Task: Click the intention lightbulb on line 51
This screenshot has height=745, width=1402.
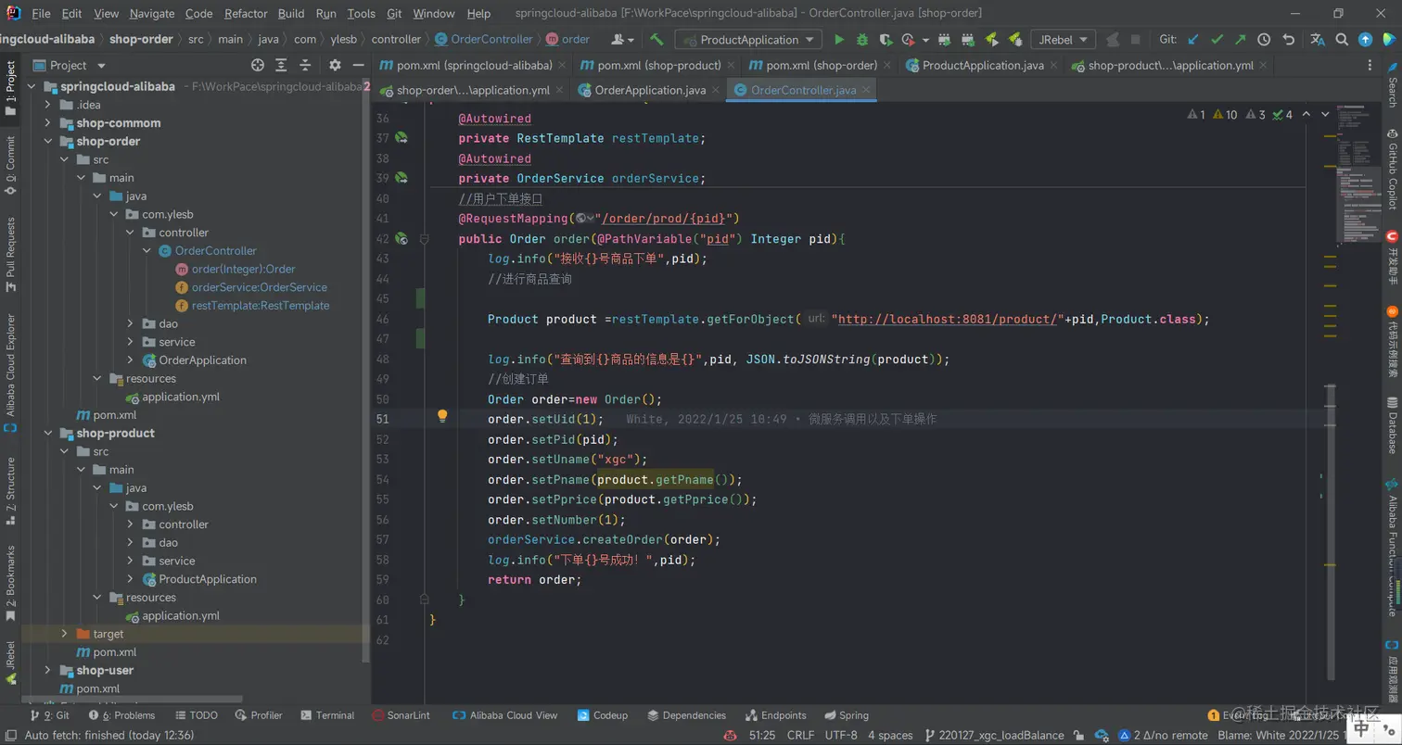Action: tap(442, 416)
